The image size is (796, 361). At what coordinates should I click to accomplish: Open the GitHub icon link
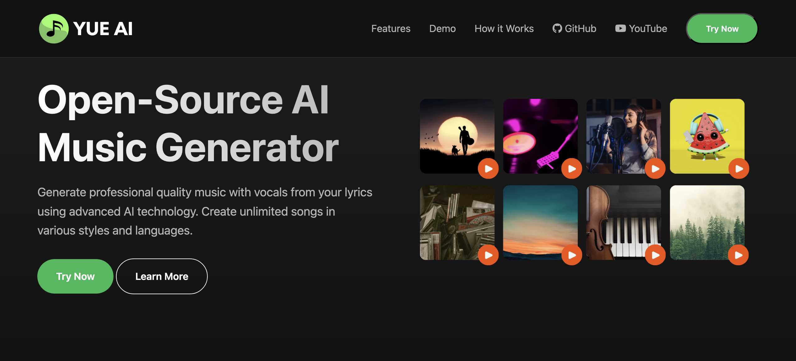pos(557,28)
